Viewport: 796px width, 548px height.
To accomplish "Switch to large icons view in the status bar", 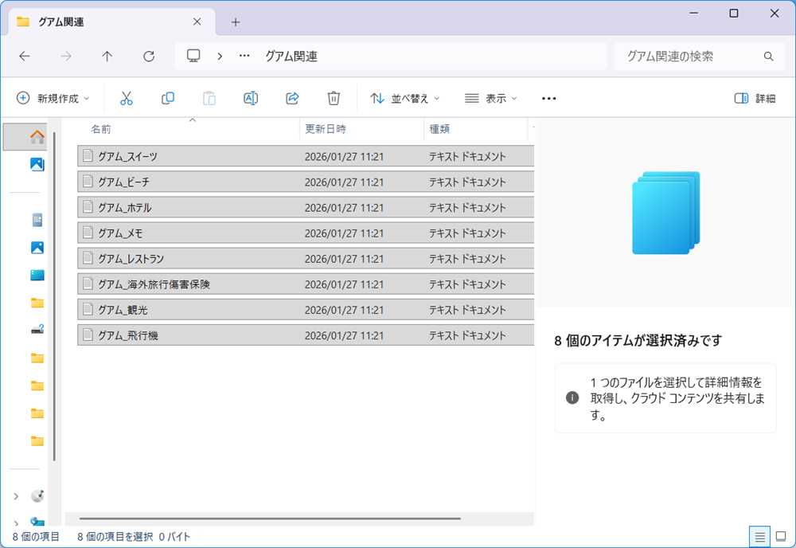I will tap(781, 537).
